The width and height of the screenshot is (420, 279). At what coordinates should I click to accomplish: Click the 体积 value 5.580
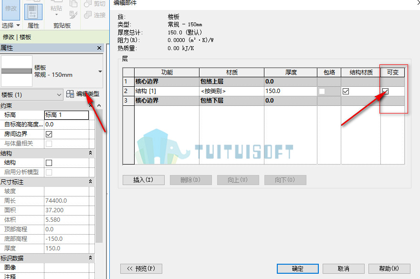(x=66, y=220)
